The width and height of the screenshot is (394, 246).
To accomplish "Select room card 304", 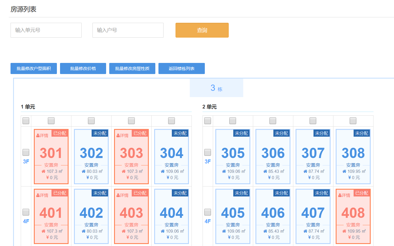I will coord(172,157).
